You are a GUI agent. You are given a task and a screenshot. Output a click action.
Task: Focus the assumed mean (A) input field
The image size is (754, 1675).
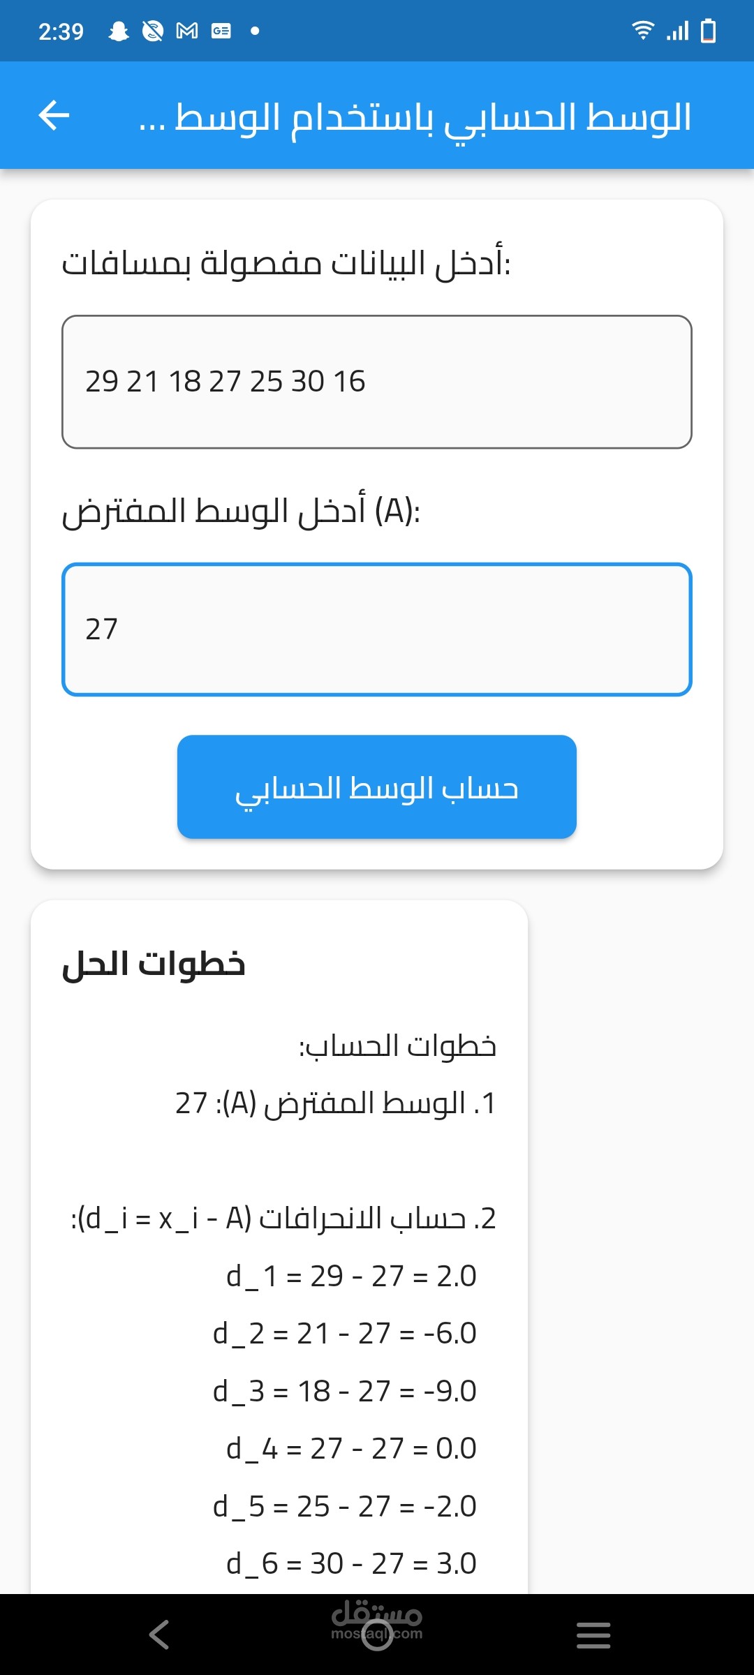pos(377,630)
